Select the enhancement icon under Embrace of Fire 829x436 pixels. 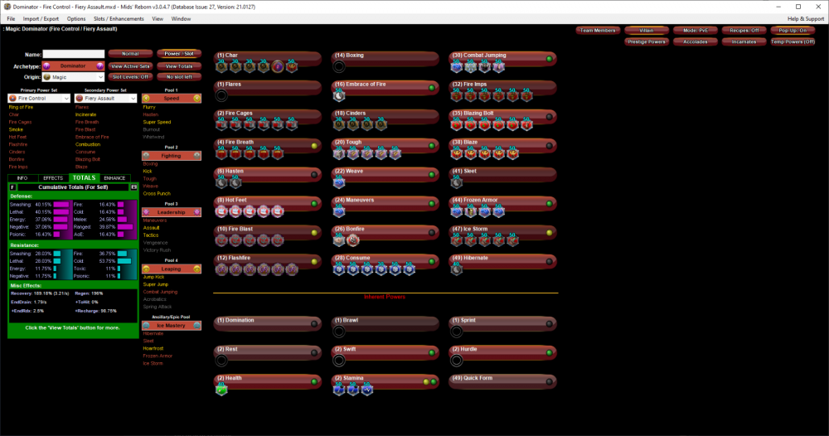(339, 95)
